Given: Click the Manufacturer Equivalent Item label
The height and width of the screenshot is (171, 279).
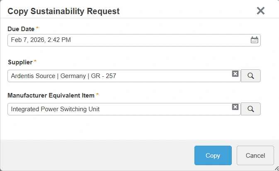Looking at the screenshot, I should pyautogui.click(x=51, y=95).
